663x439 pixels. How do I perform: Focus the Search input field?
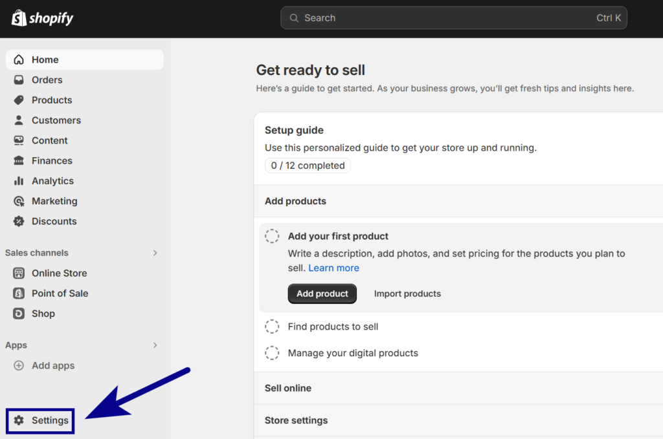[x=454, y=18]
